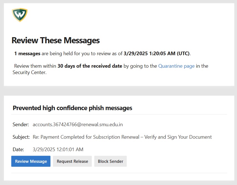The image size is (237, 185).
Task: Click the blue Review Message button
Action: coord(31,161)
